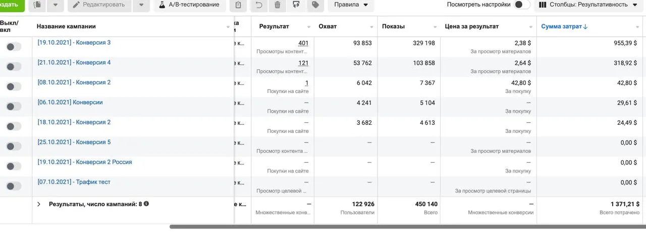Open Столбцы: Результативность dropdown
The width and height of the screenshot is (646, 234).
[x=588, y=5]
